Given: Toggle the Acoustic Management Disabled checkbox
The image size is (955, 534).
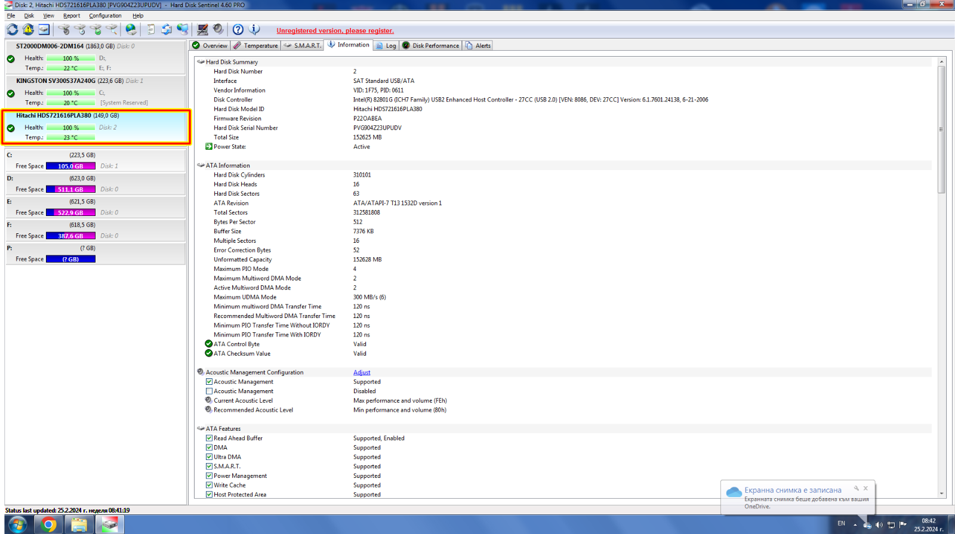Looking at the screenshot, I should click(209, 391).
